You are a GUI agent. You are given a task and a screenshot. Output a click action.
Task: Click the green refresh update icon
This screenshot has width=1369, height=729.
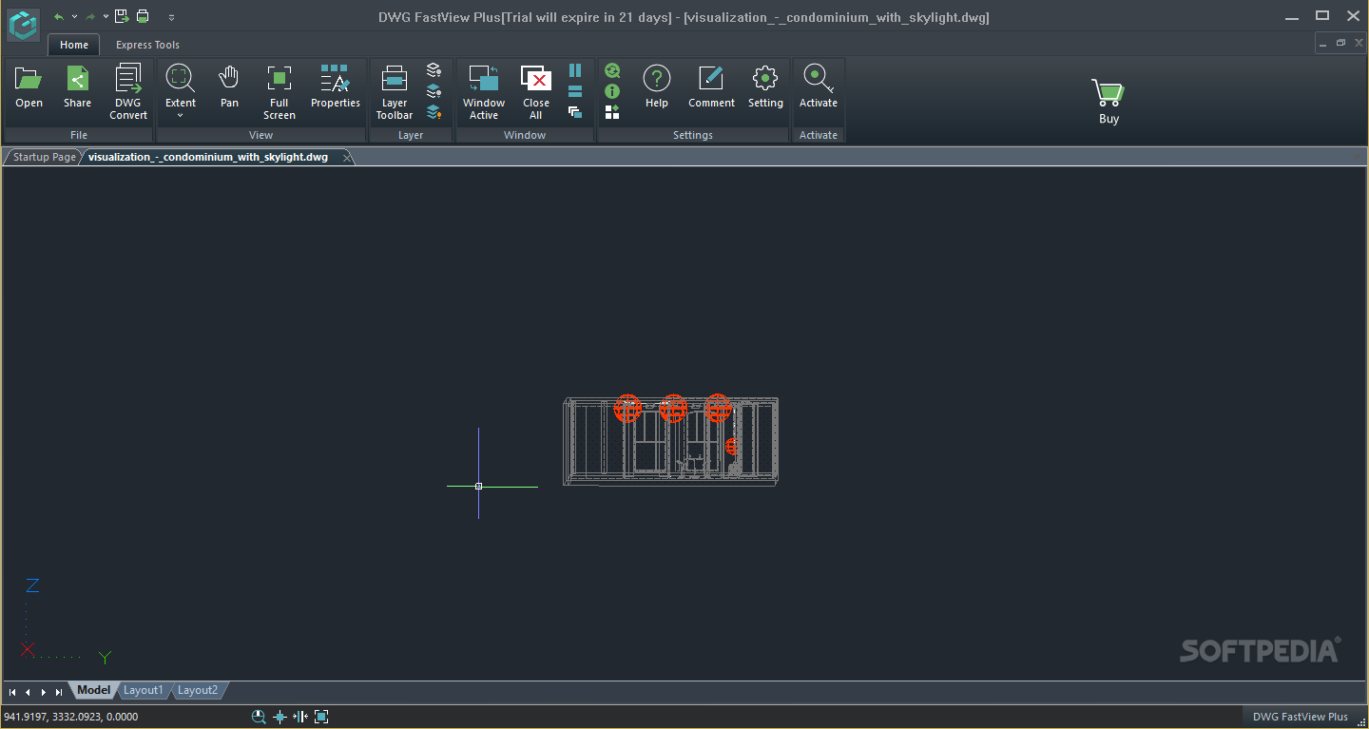tap(612, 70)
